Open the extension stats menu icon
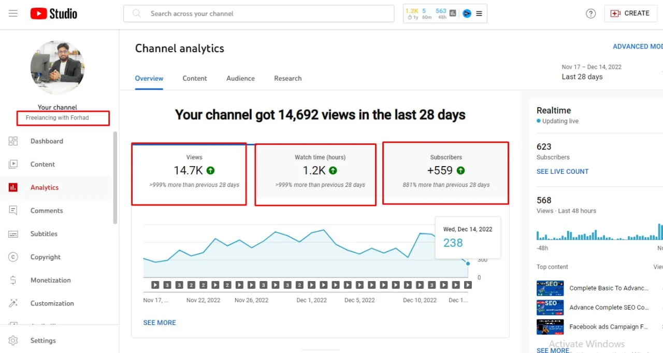This screenshot has height=353, width=663. (x=479, y=14)
